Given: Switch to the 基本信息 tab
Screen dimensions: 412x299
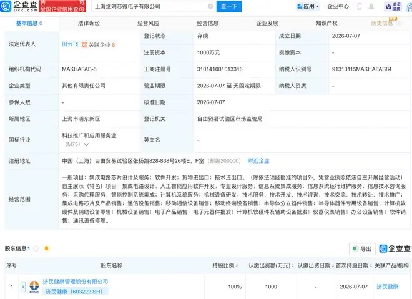Looking at the screenshot, I should click(29, 23).
